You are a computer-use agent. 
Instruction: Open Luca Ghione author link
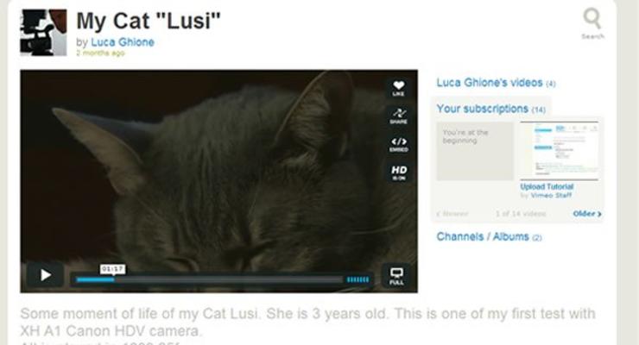[123, 42]
